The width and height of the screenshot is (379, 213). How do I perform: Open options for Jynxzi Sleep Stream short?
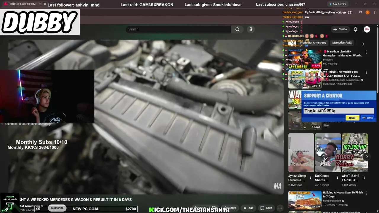tap(311, 177)
